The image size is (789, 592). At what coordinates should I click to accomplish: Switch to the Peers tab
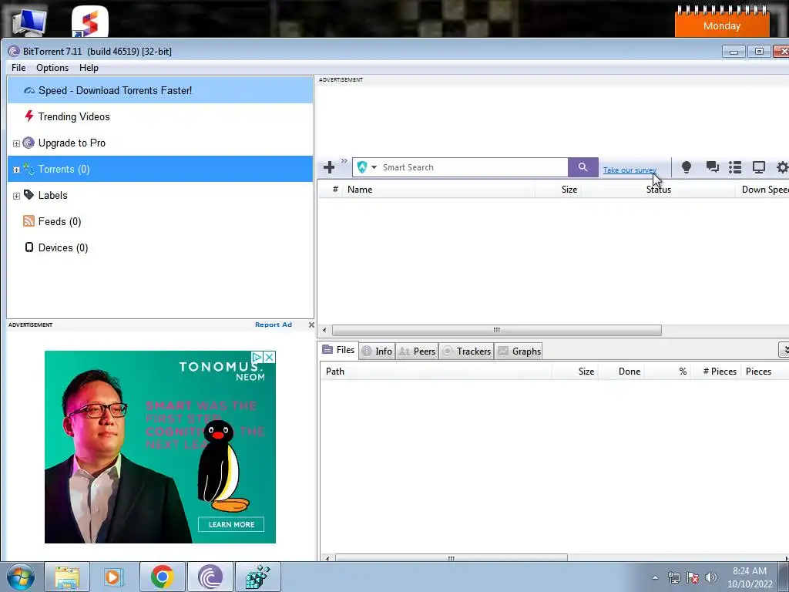pyautogui.click(x=417, y=351)
